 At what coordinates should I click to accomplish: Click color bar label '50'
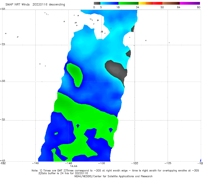click(x=162, y=7)
